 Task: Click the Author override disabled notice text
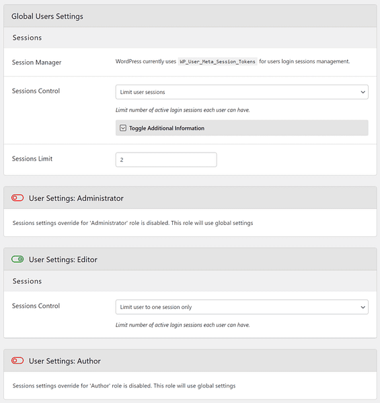tap(124, 386)
